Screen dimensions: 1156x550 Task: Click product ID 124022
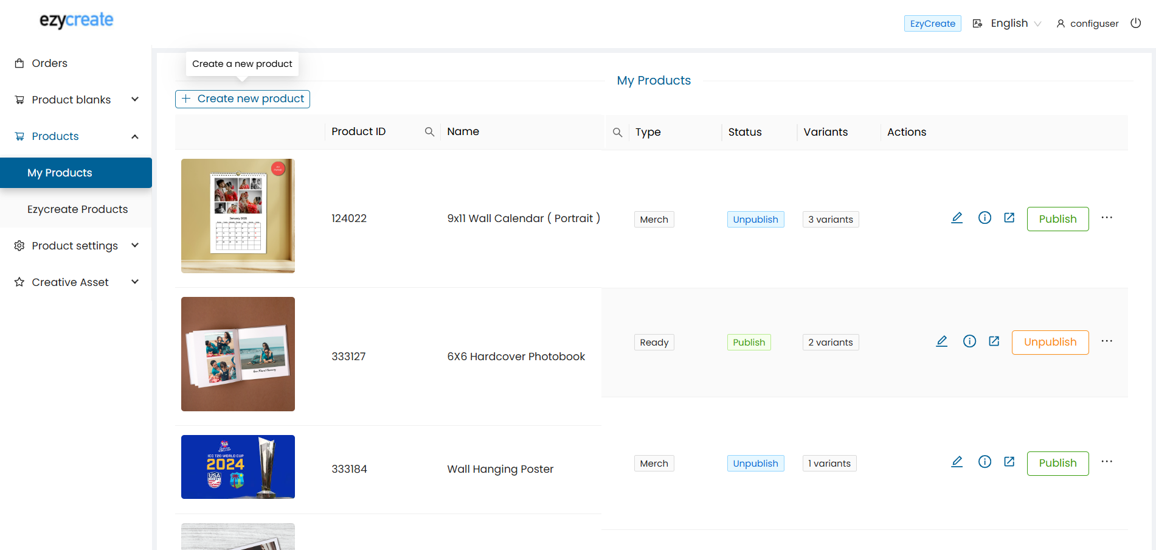(349, 218)
